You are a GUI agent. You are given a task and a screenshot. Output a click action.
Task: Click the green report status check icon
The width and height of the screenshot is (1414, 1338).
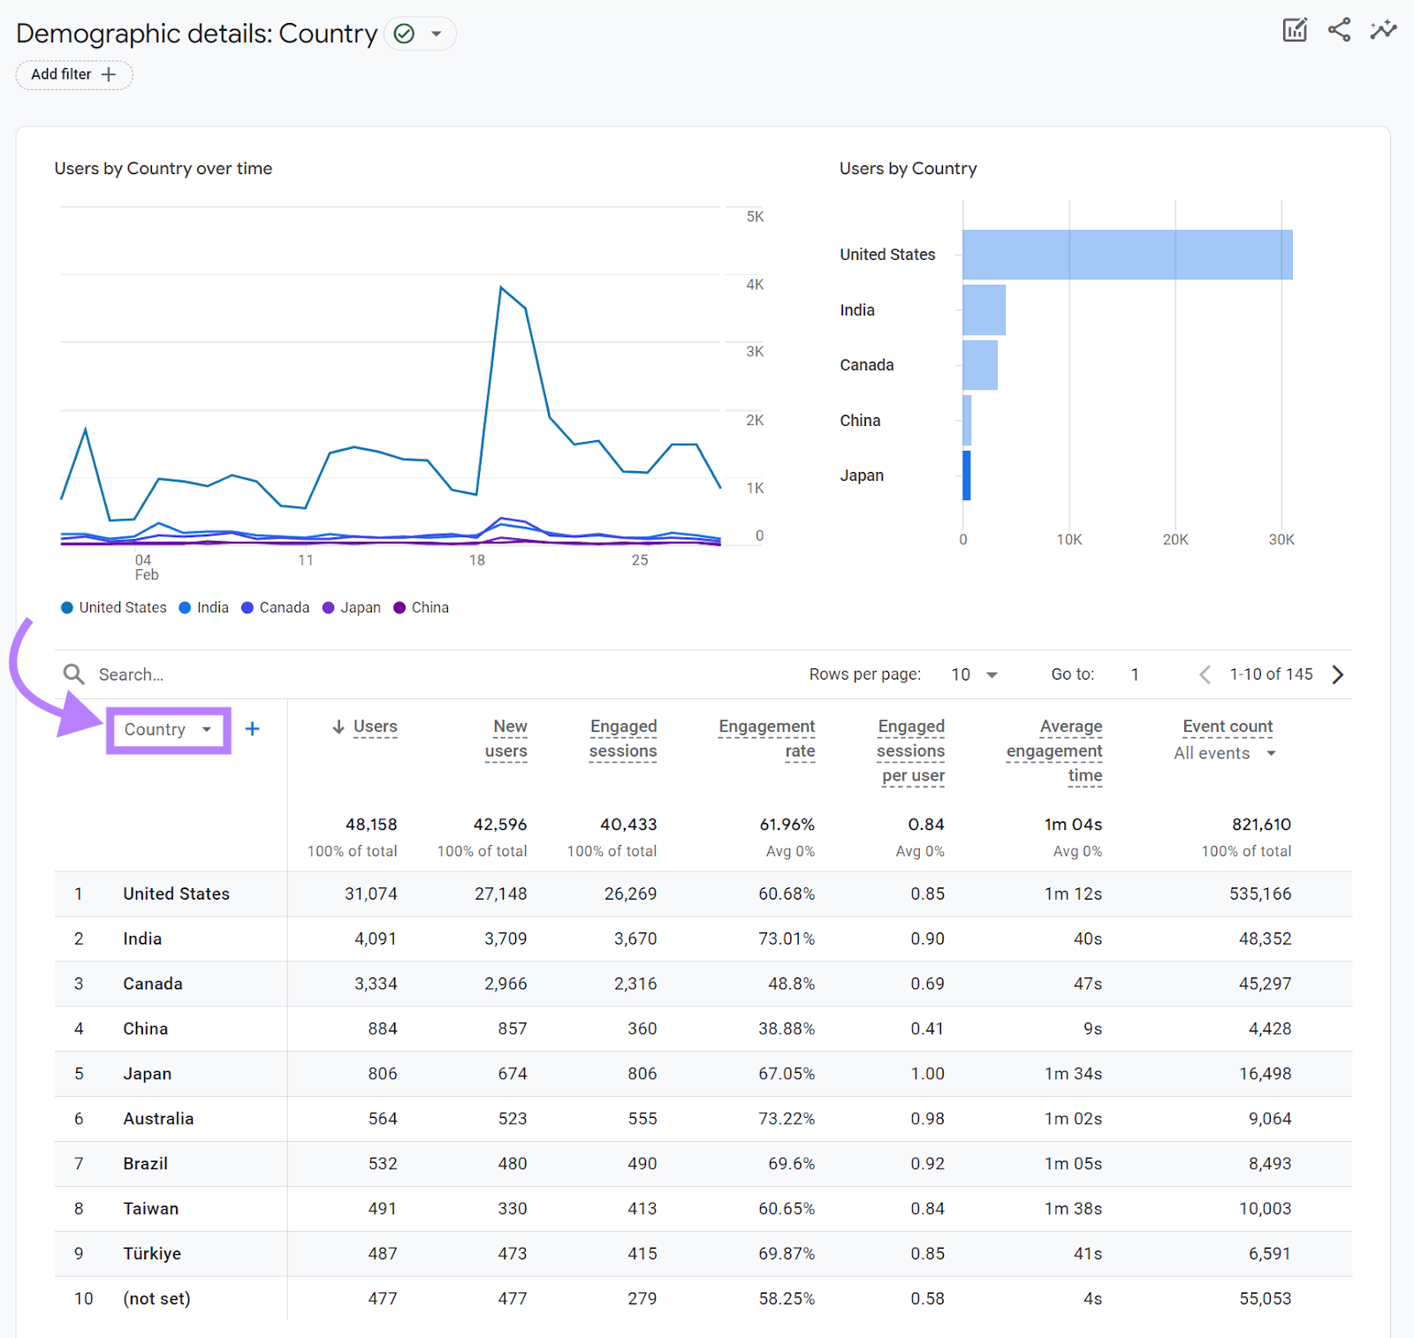(x=404, y=34)
